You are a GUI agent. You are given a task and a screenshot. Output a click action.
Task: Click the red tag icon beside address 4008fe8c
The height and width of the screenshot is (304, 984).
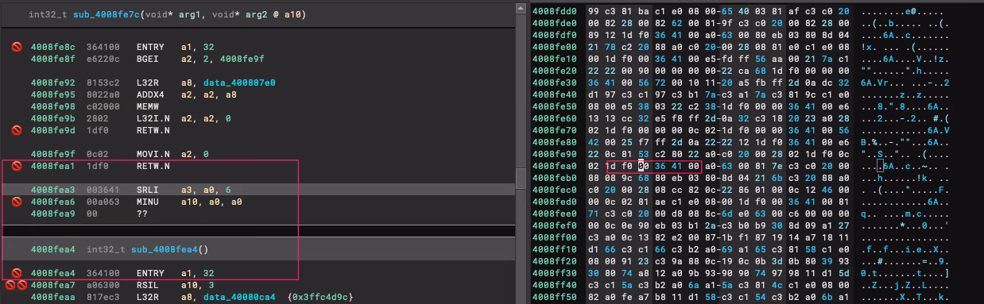click(x=16, y=48)
